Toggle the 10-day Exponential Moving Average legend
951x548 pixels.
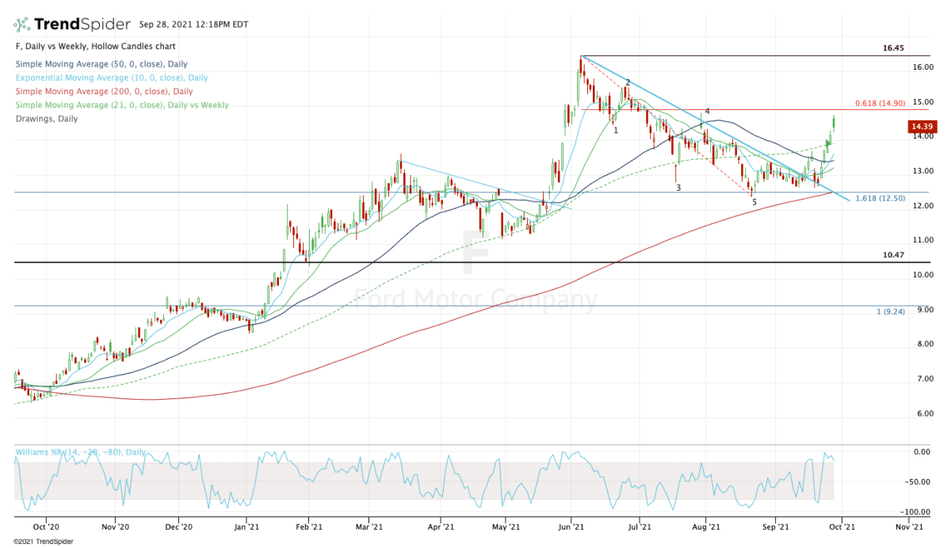111,78
